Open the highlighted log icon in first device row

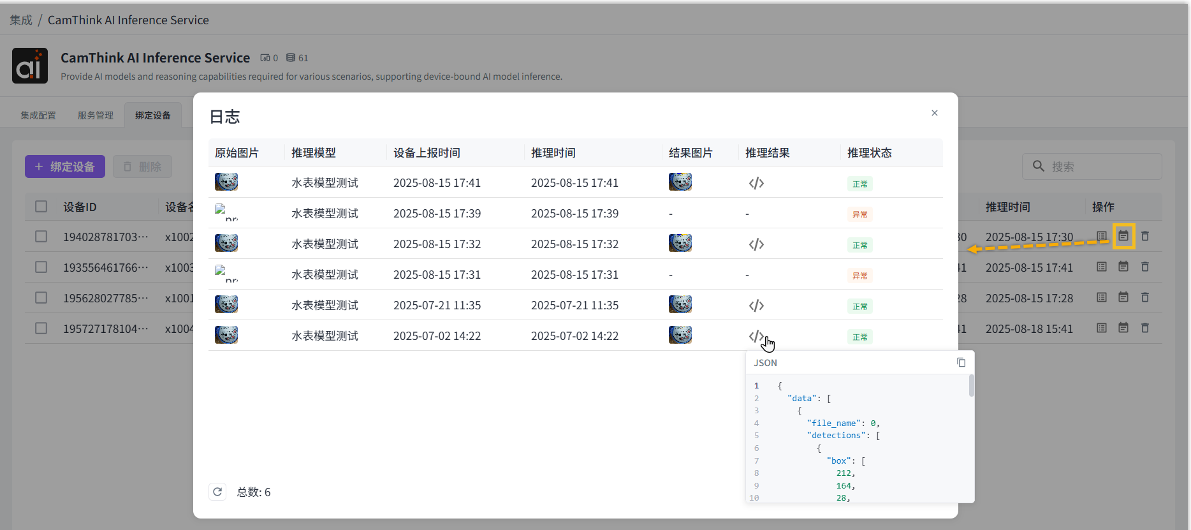[1123, 237]
